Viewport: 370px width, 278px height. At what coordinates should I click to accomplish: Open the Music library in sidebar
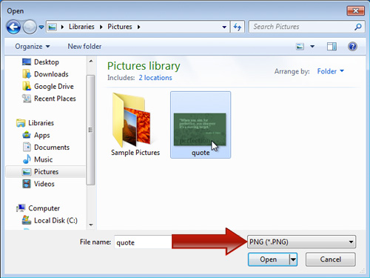[43, 159]
